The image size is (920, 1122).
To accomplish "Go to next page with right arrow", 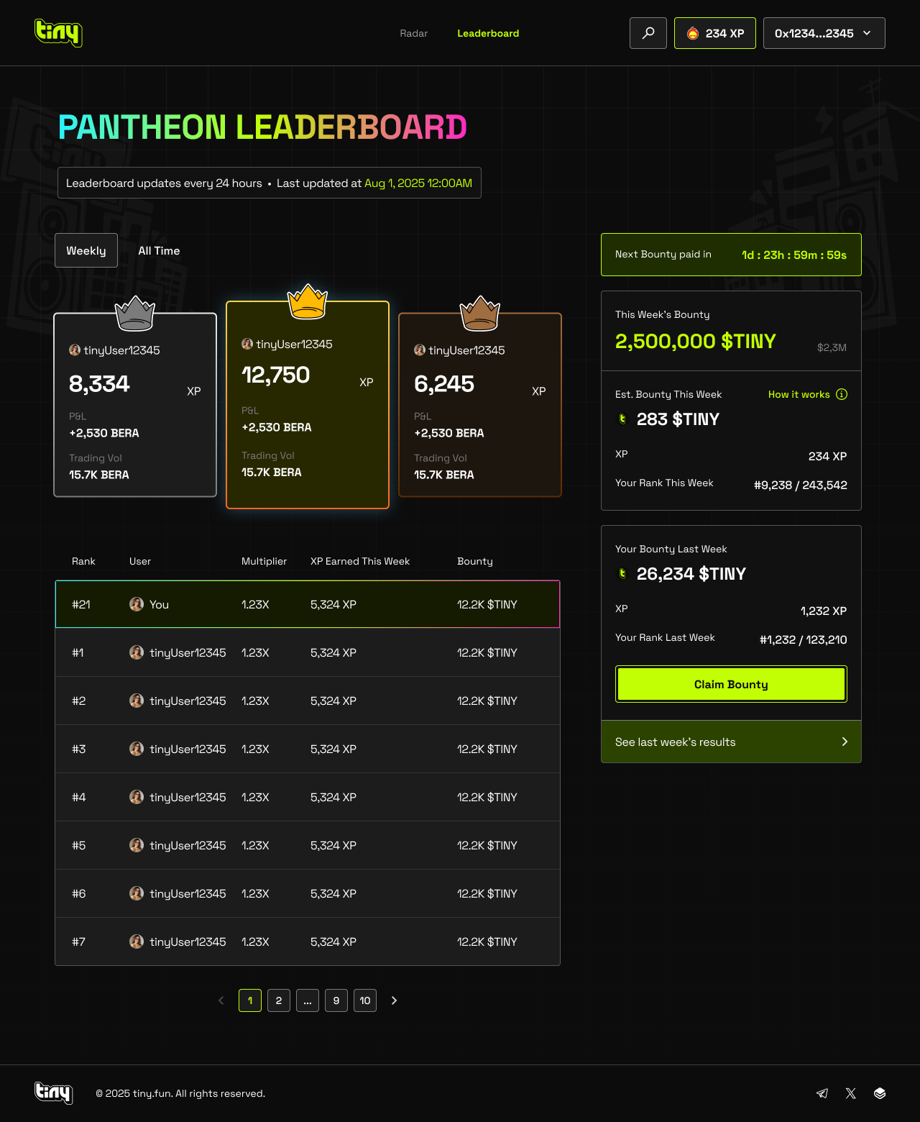I will tap(394, 1000).
